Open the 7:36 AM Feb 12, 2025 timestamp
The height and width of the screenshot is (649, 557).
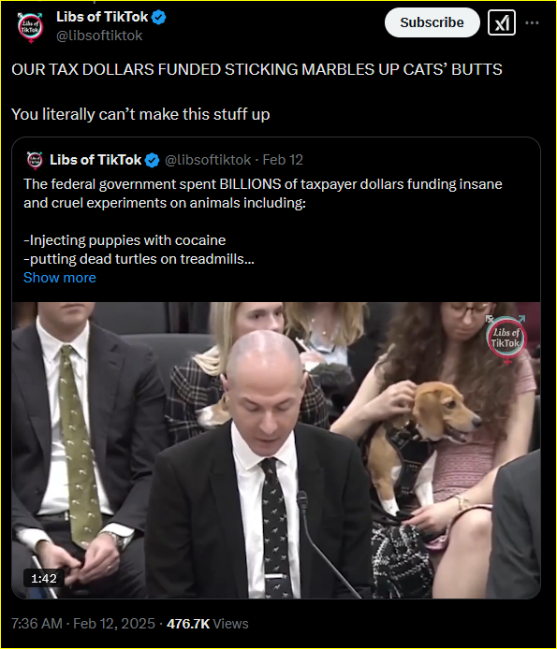coord(83,624)
